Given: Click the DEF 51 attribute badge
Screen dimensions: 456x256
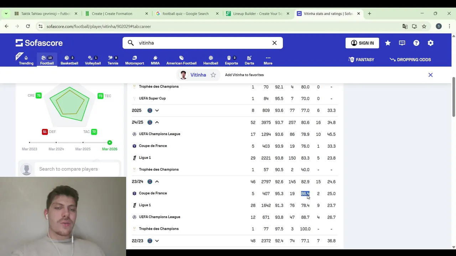Looking at the screenshot, I should point(45,132).
